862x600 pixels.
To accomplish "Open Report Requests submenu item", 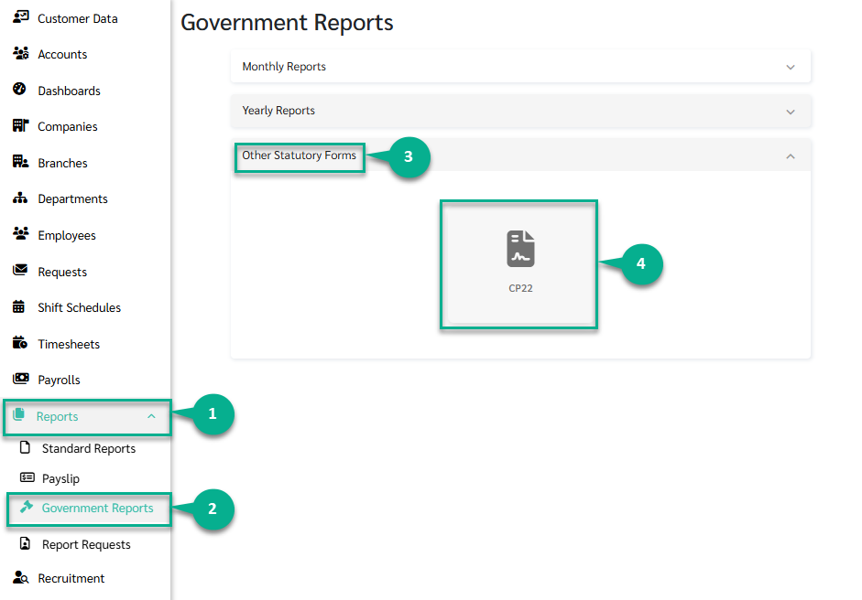I will [x=86, y=544].
